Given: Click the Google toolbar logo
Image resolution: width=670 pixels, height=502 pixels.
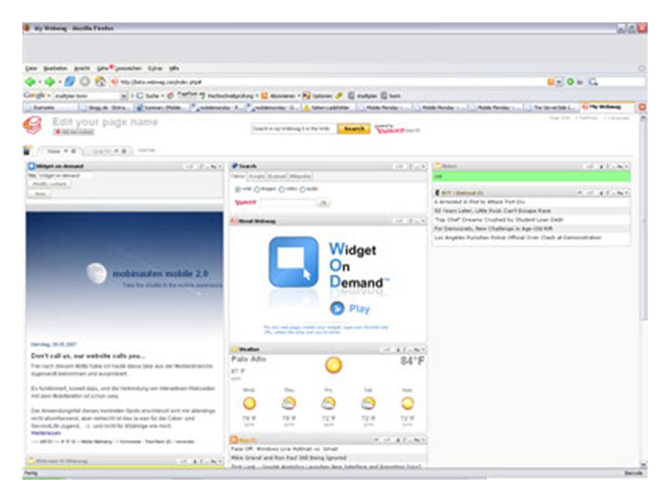Looking at the screenshot, I should pos(33,96).
